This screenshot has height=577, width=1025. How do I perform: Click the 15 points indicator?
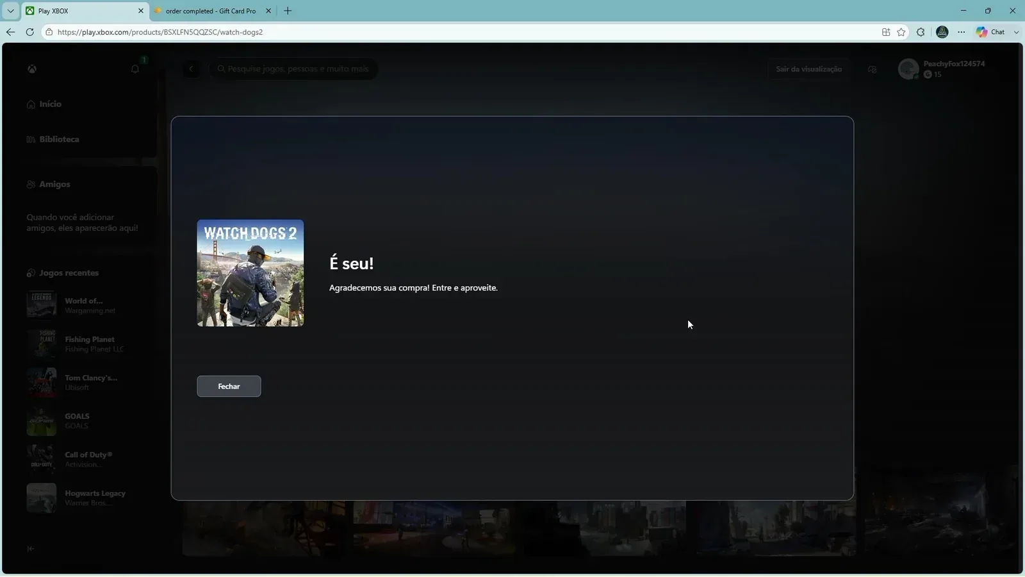click(x=933, y=74)
